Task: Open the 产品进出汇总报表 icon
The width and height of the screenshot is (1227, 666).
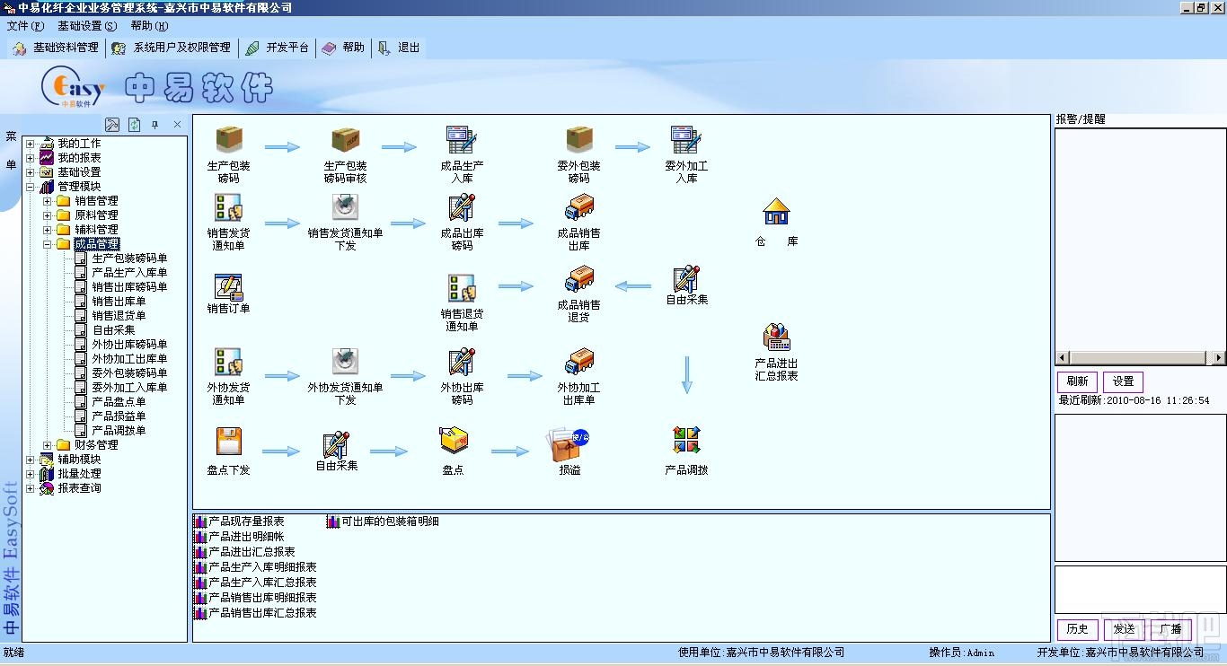Action: pos(776,337)
